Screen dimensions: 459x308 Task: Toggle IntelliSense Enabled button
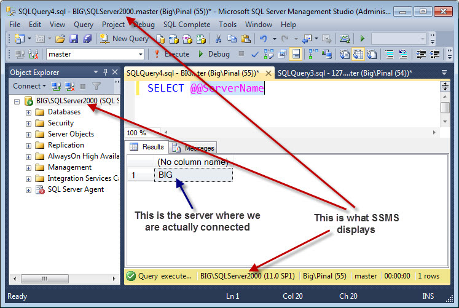point(296,54)
